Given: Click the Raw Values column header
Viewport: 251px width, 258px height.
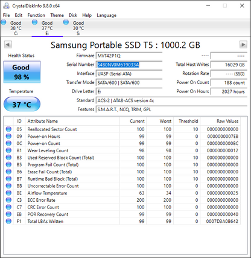Looking at the screenshot, I should point(220,121).
